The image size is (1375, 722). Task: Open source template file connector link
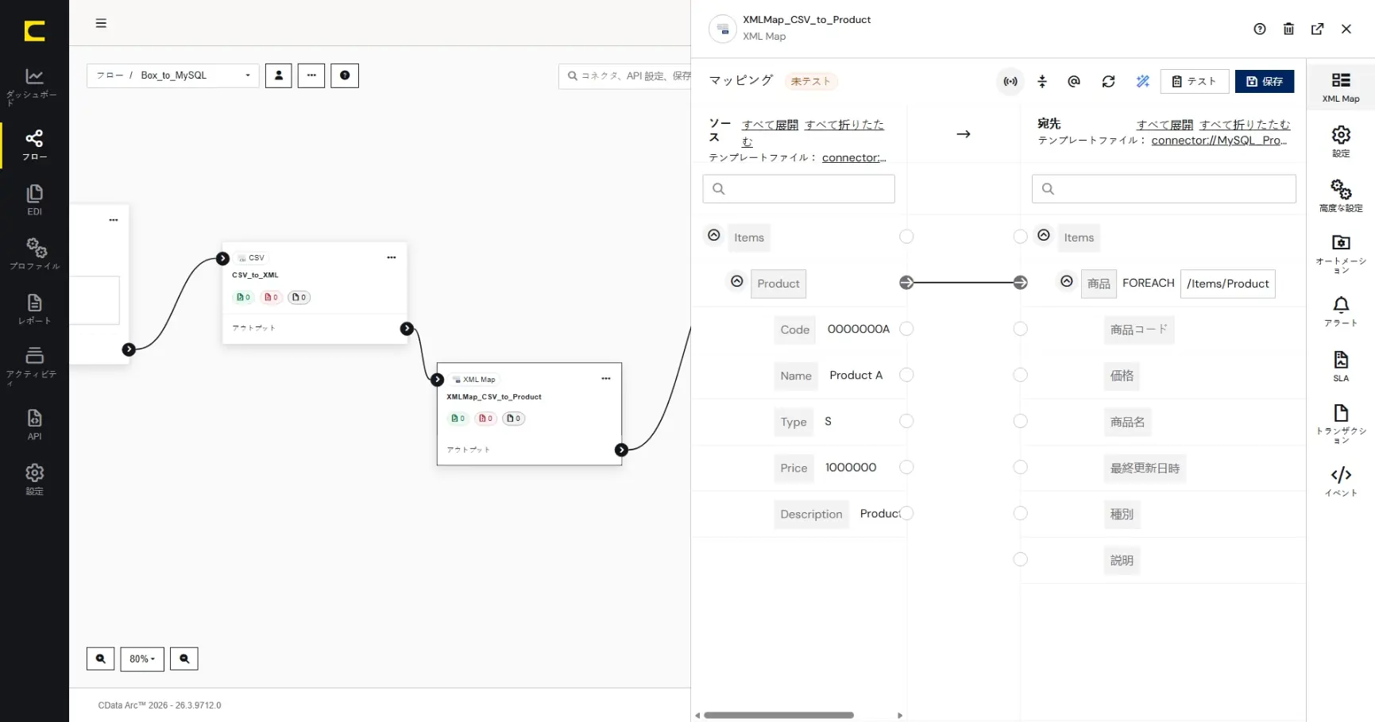click(x=854, y=157)
